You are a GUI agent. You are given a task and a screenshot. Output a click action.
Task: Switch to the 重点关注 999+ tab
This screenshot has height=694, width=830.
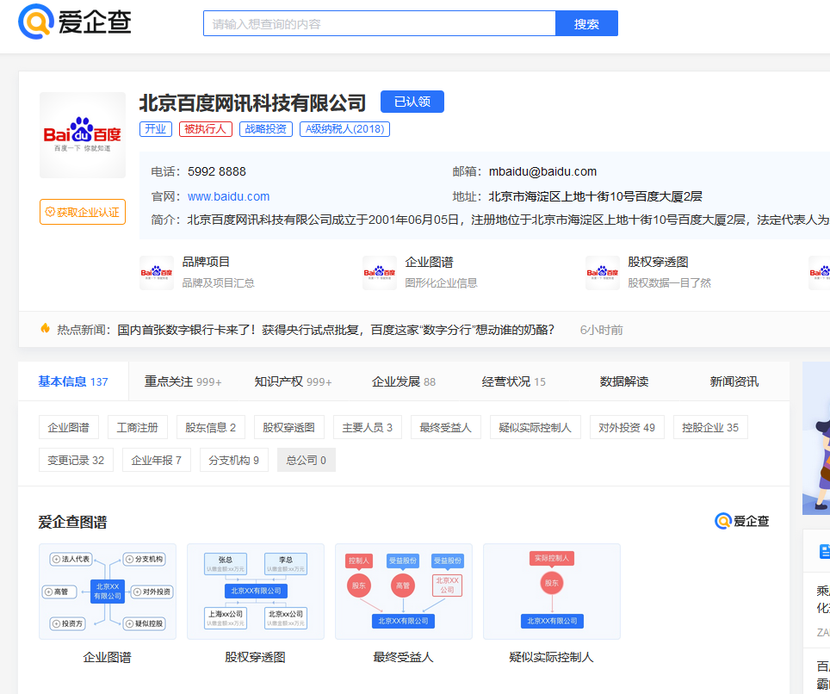pyautogui.click(x=183, y=381)
